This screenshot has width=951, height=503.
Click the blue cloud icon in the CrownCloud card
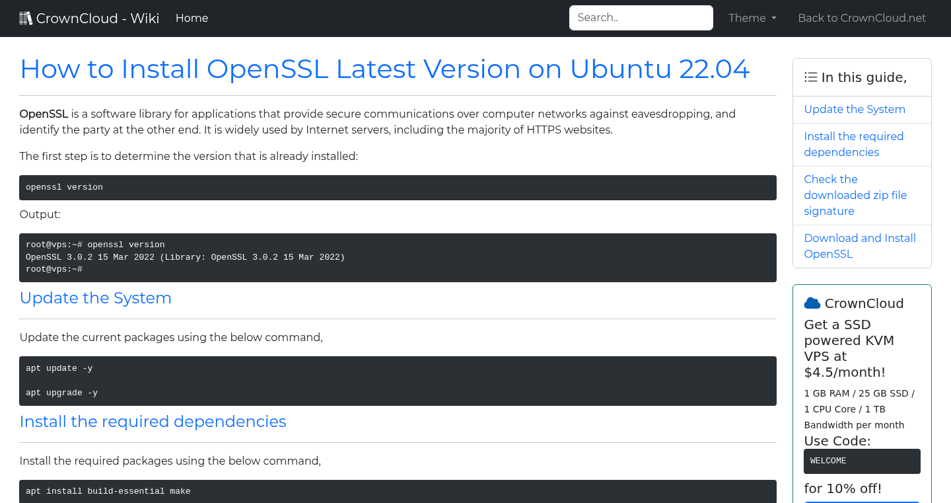812,303
